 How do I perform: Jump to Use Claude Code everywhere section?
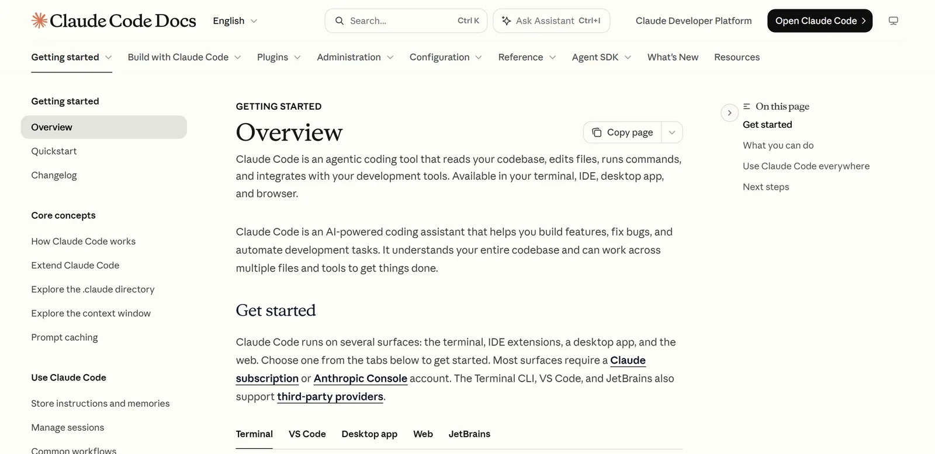[x=806, y=166]
